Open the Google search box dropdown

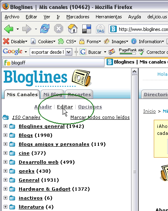(69, 52)
